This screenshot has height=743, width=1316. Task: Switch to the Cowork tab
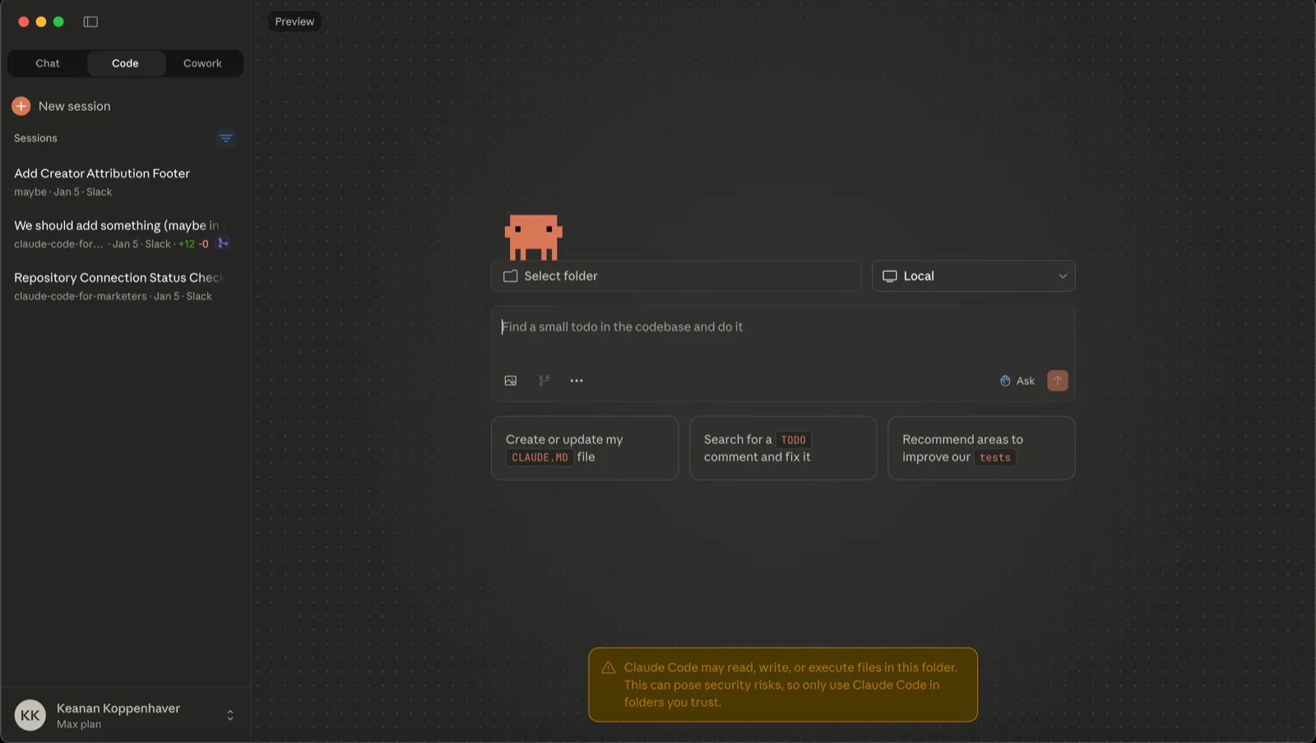[x=202, y=62]
